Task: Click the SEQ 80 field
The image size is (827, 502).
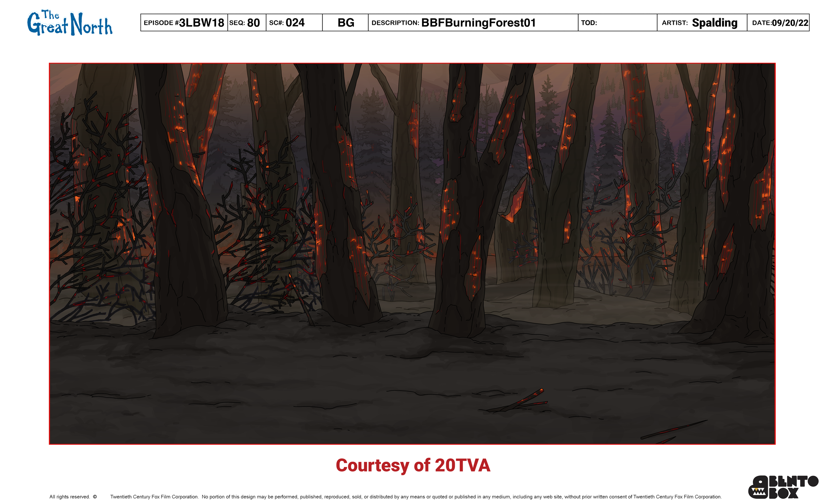Action: (x=253, y=23)
